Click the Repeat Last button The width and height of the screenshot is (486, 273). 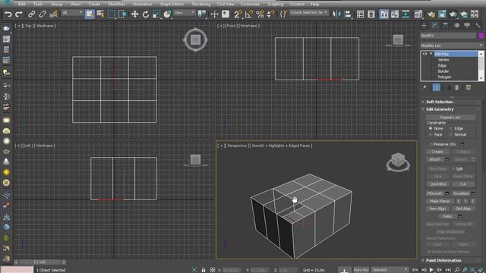tap(450, 118)
